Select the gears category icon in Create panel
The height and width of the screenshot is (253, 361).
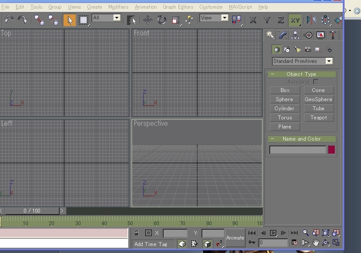click(x=329, y=49)
